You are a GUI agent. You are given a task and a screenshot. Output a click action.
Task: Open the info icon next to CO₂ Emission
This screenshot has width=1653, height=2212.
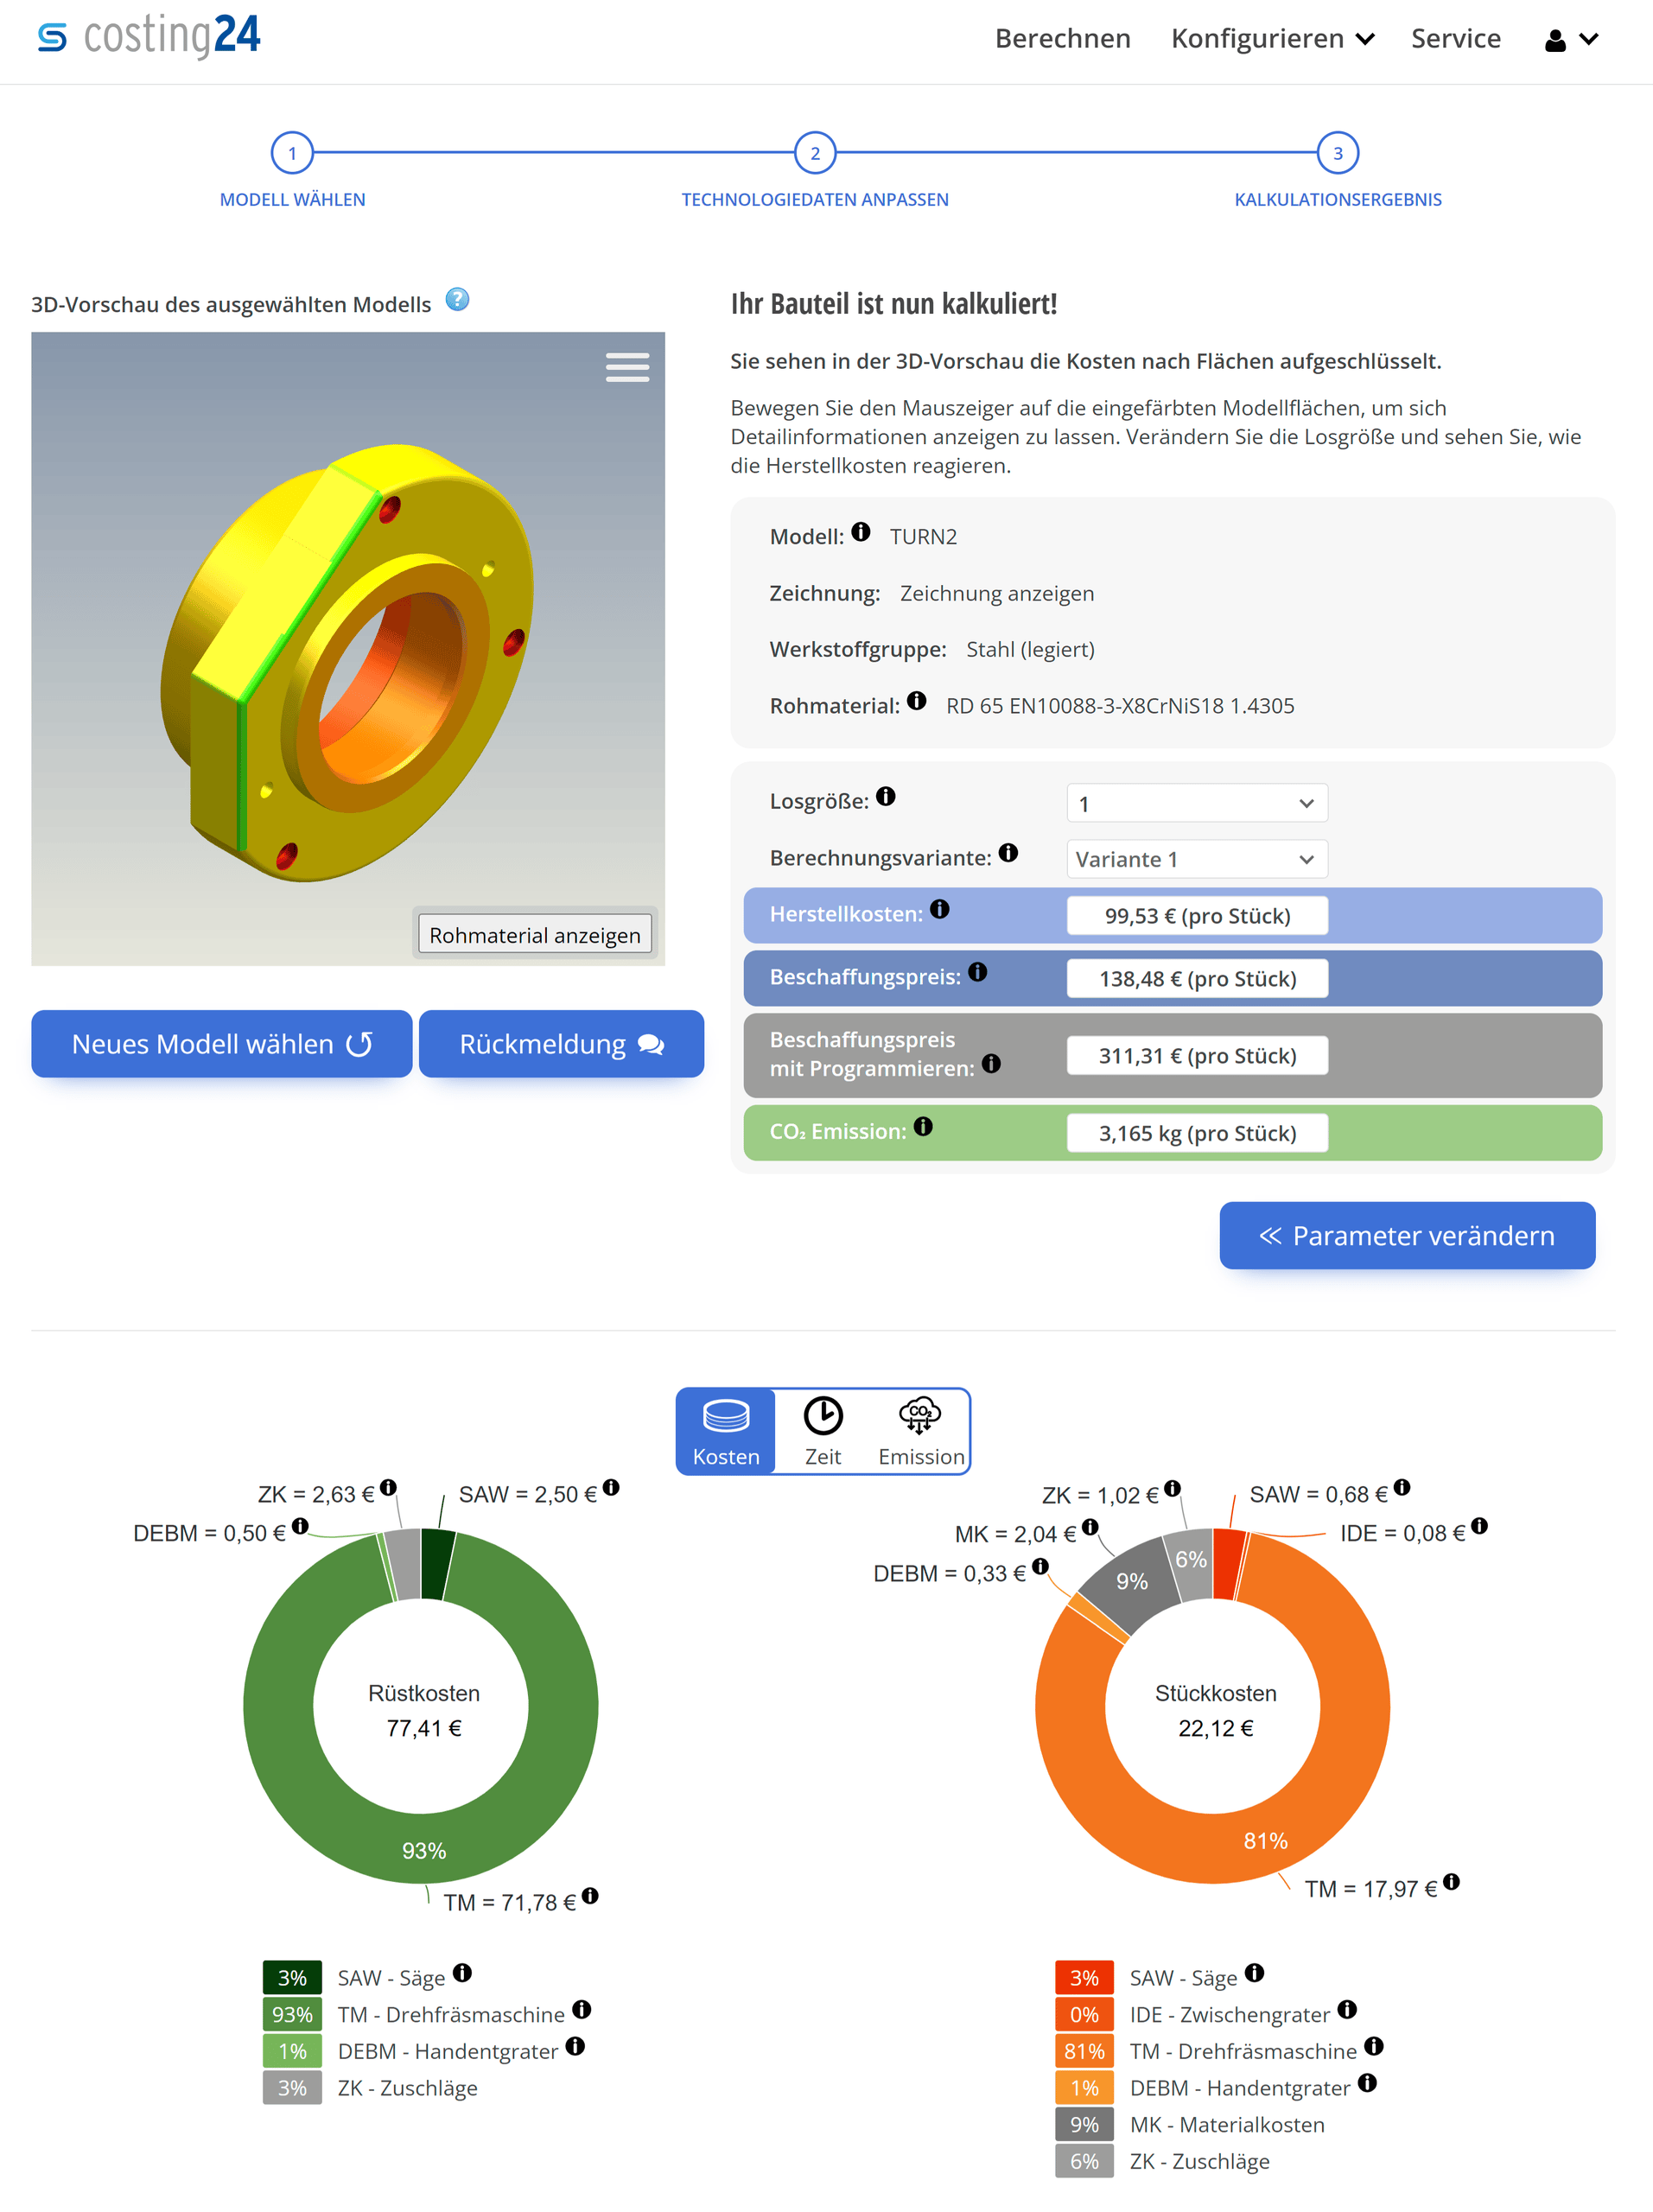pyautogui.click(x=922, y=1126)
